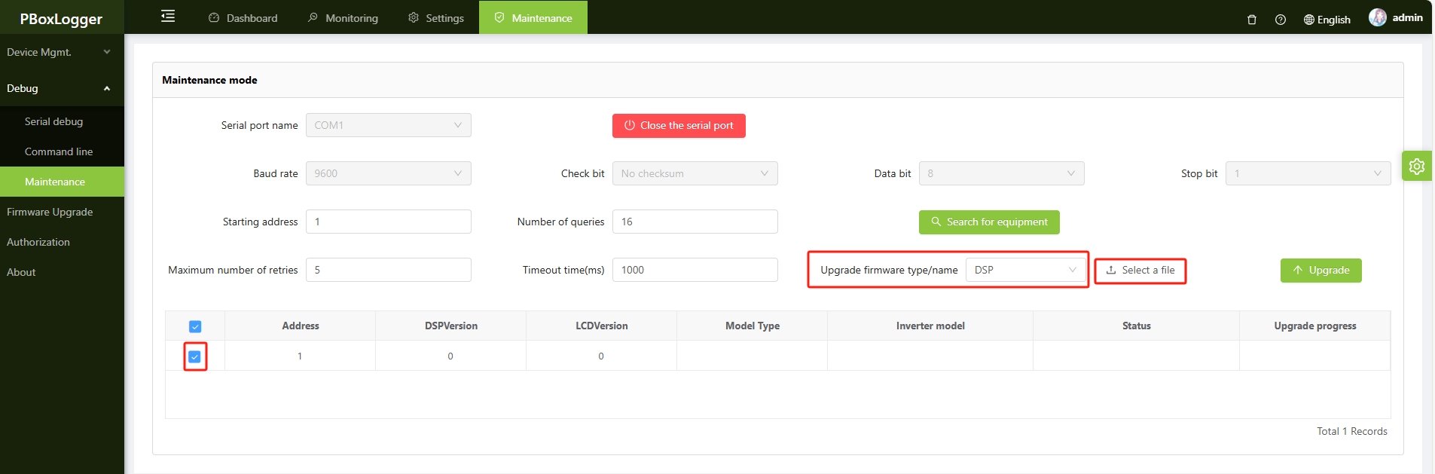The width and height of the screenshot is (1435, 474).
Task: Toggle the select-all checkbox in table header
Action: [x=195, y=326]
